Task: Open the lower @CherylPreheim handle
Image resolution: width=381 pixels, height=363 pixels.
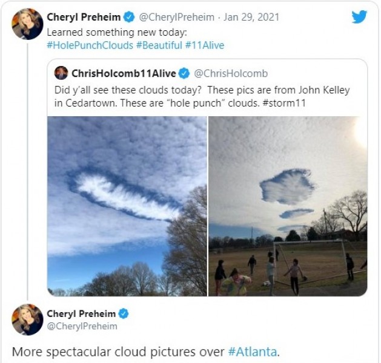Action: [x=82, y=326]
